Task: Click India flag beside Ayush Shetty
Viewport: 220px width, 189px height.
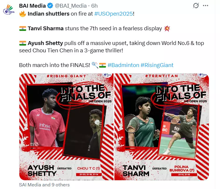Action: [23, 43]
